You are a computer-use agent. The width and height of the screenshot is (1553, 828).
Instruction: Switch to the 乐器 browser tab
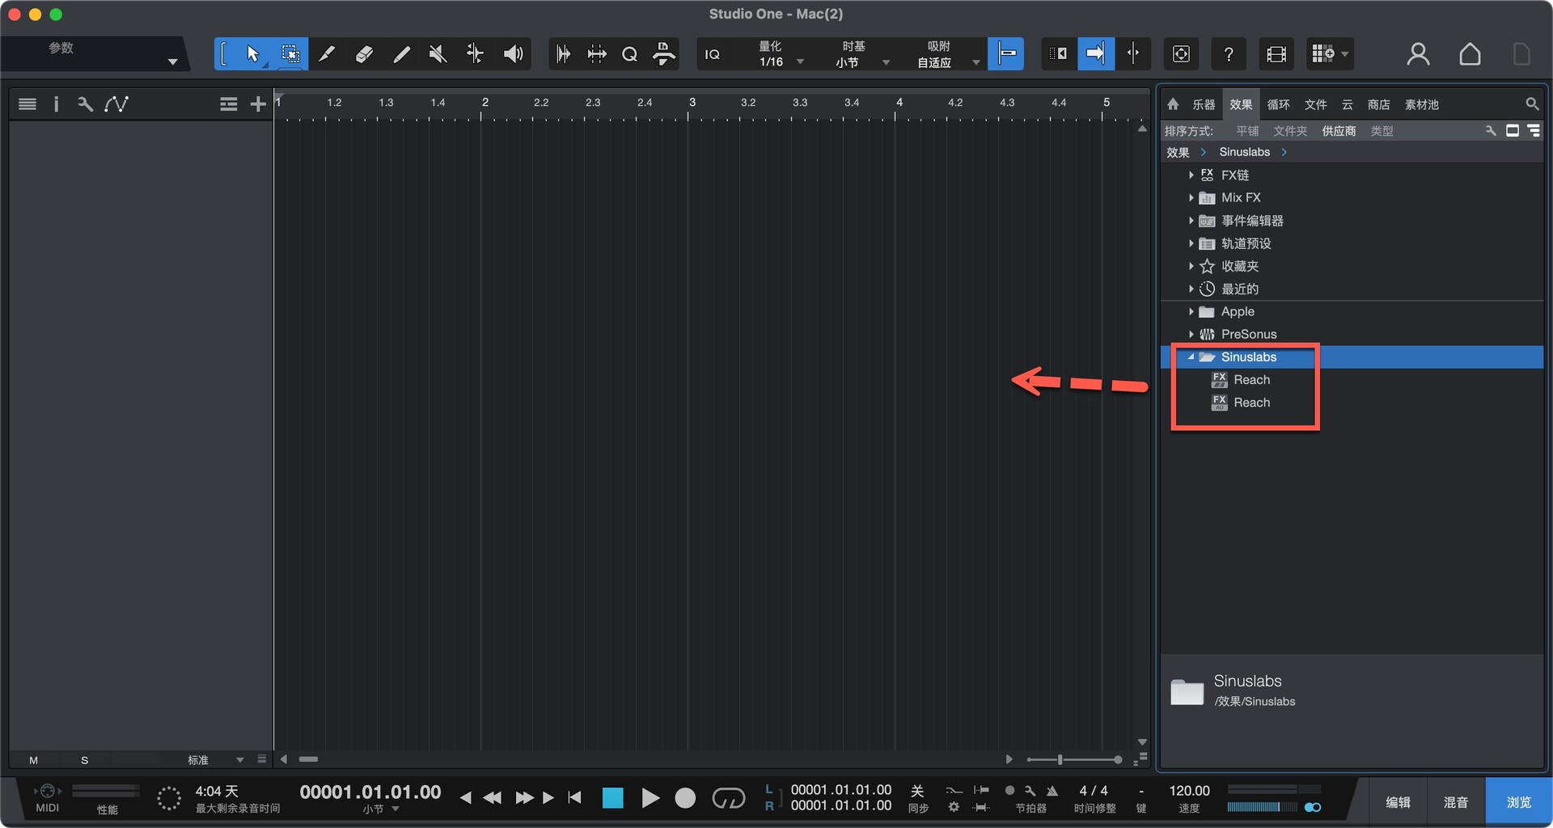(1204, 104)
